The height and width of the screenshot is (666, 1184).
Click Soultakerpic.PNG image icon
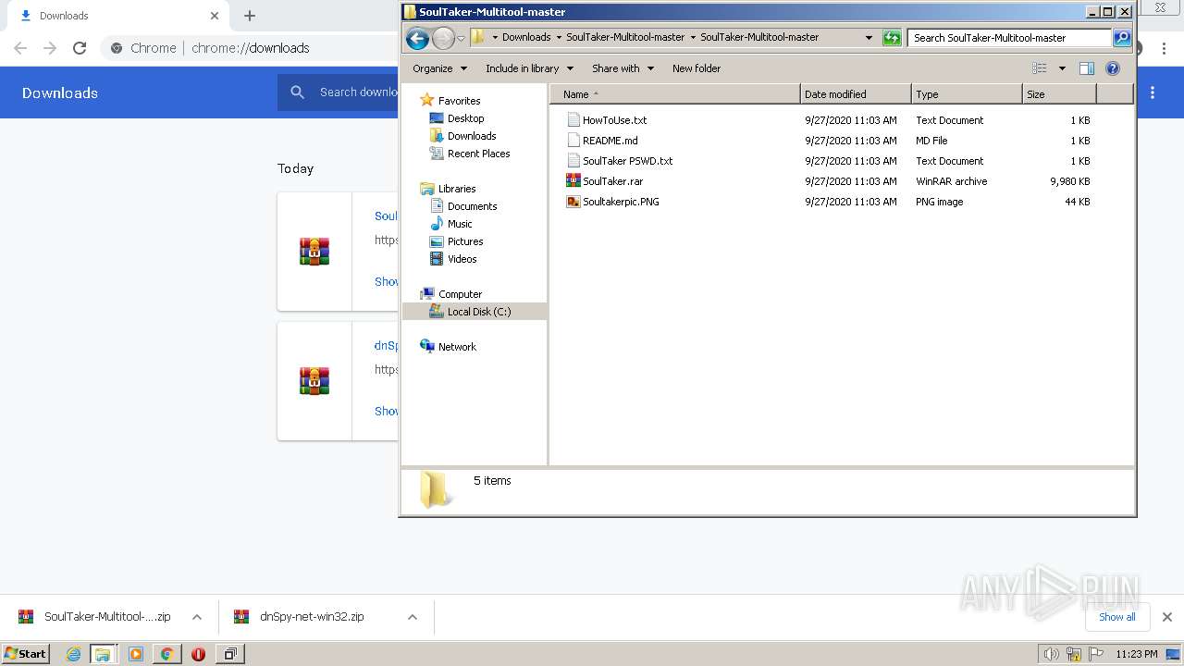click(x=573, y=202)
